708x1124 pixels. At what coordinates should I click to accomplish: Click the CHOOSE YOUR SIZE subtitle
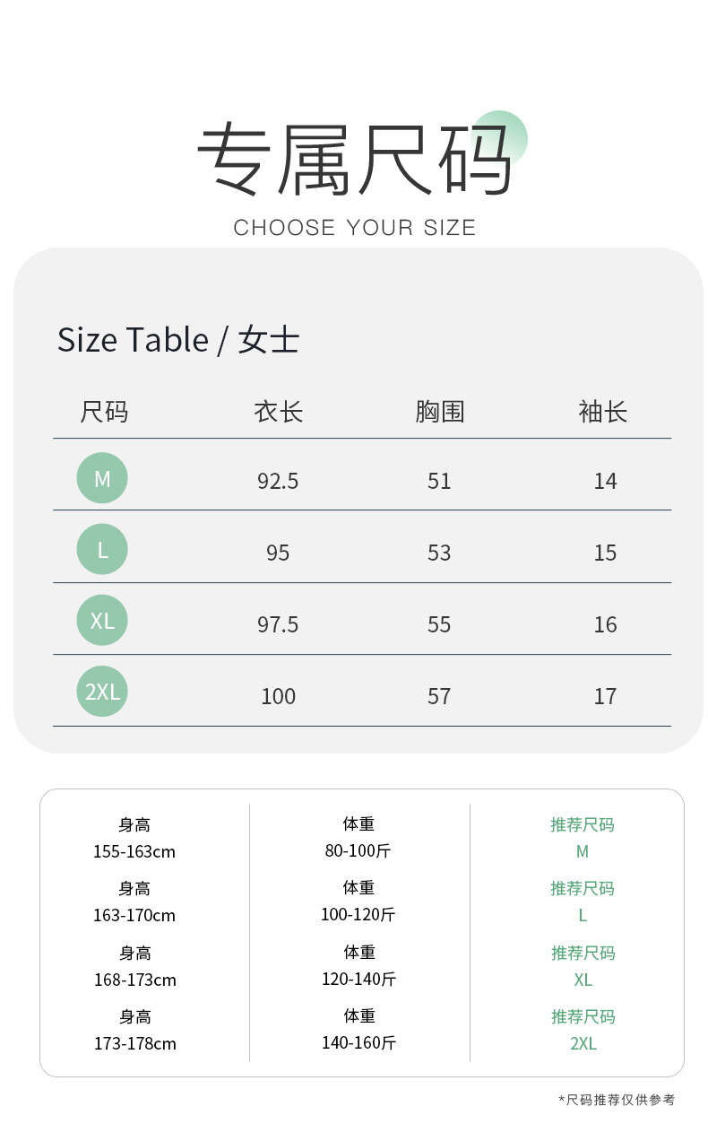coord(354,228)
